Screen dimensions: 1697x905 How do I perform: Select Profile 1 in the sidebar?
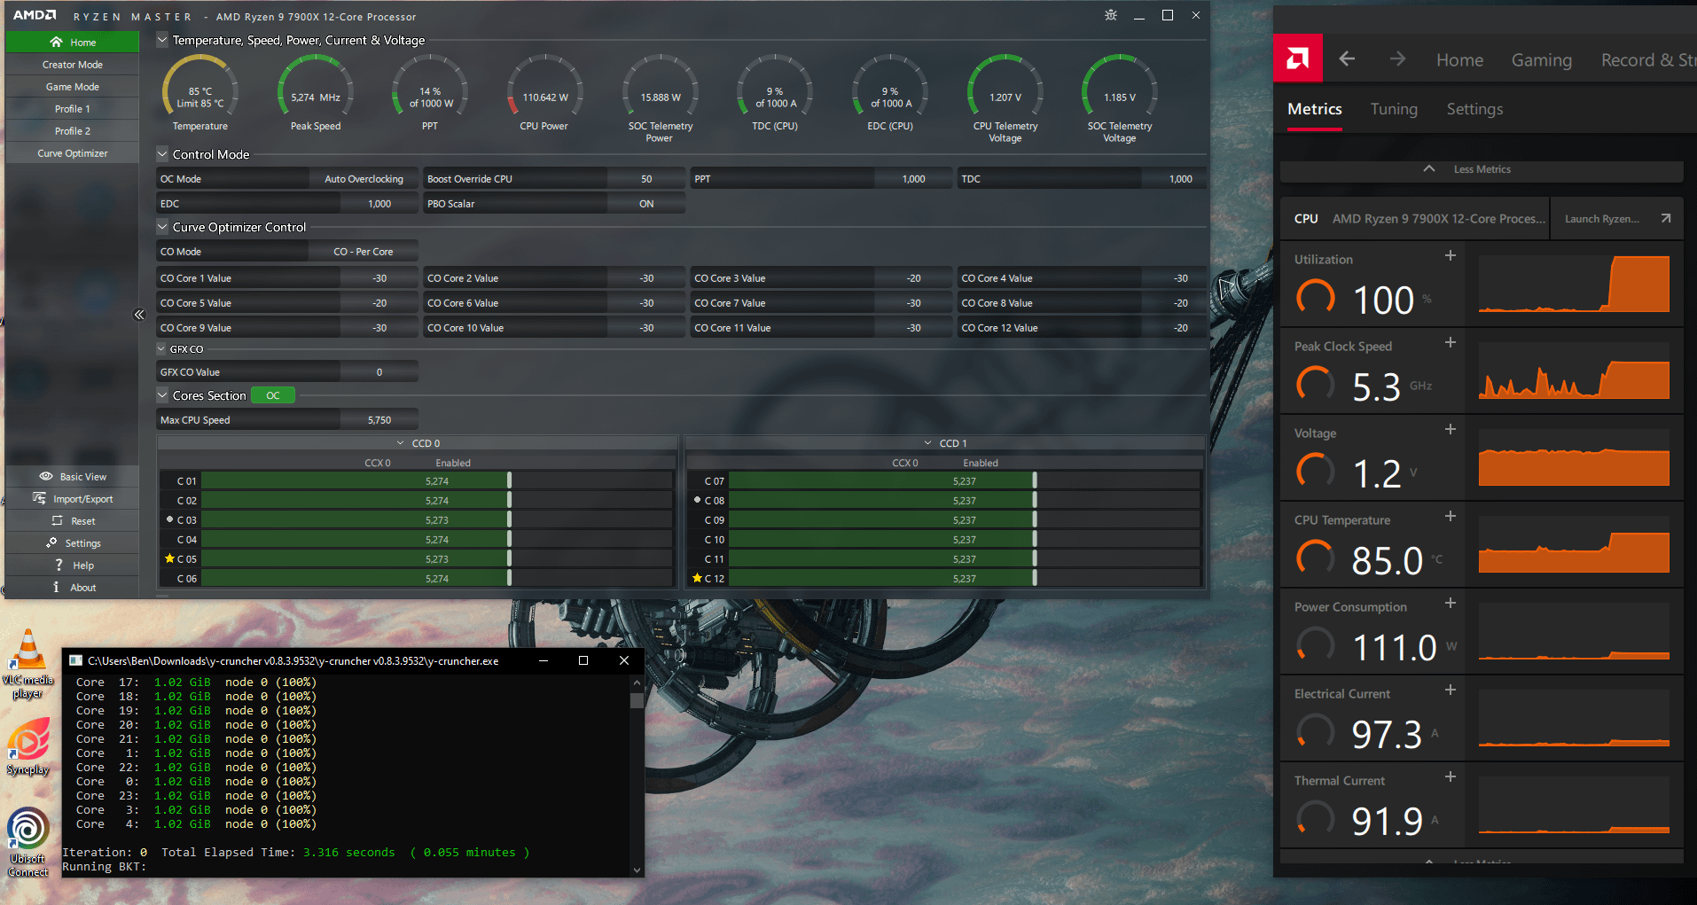[73, 108]
